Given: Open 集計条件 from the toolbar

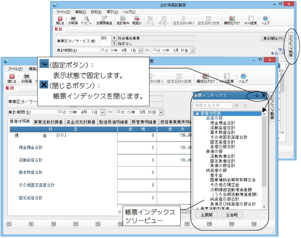Looking at the screenshot, I should click(x=123, y=20).
